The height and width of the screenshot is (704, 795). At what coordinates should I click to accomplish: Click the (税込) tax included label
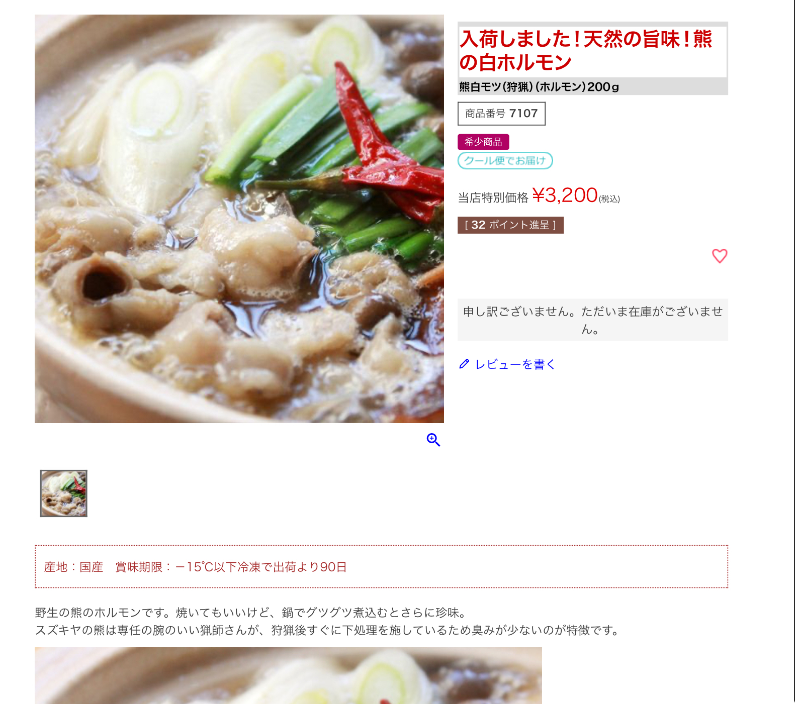coord(609,199)
